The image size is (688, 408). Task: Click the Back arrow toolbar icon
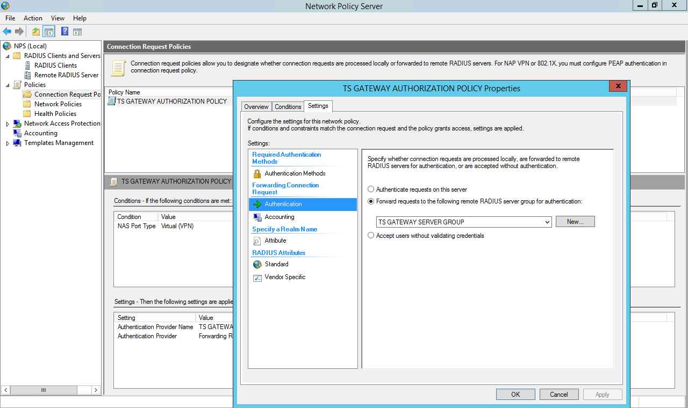[x=7, y=32]
